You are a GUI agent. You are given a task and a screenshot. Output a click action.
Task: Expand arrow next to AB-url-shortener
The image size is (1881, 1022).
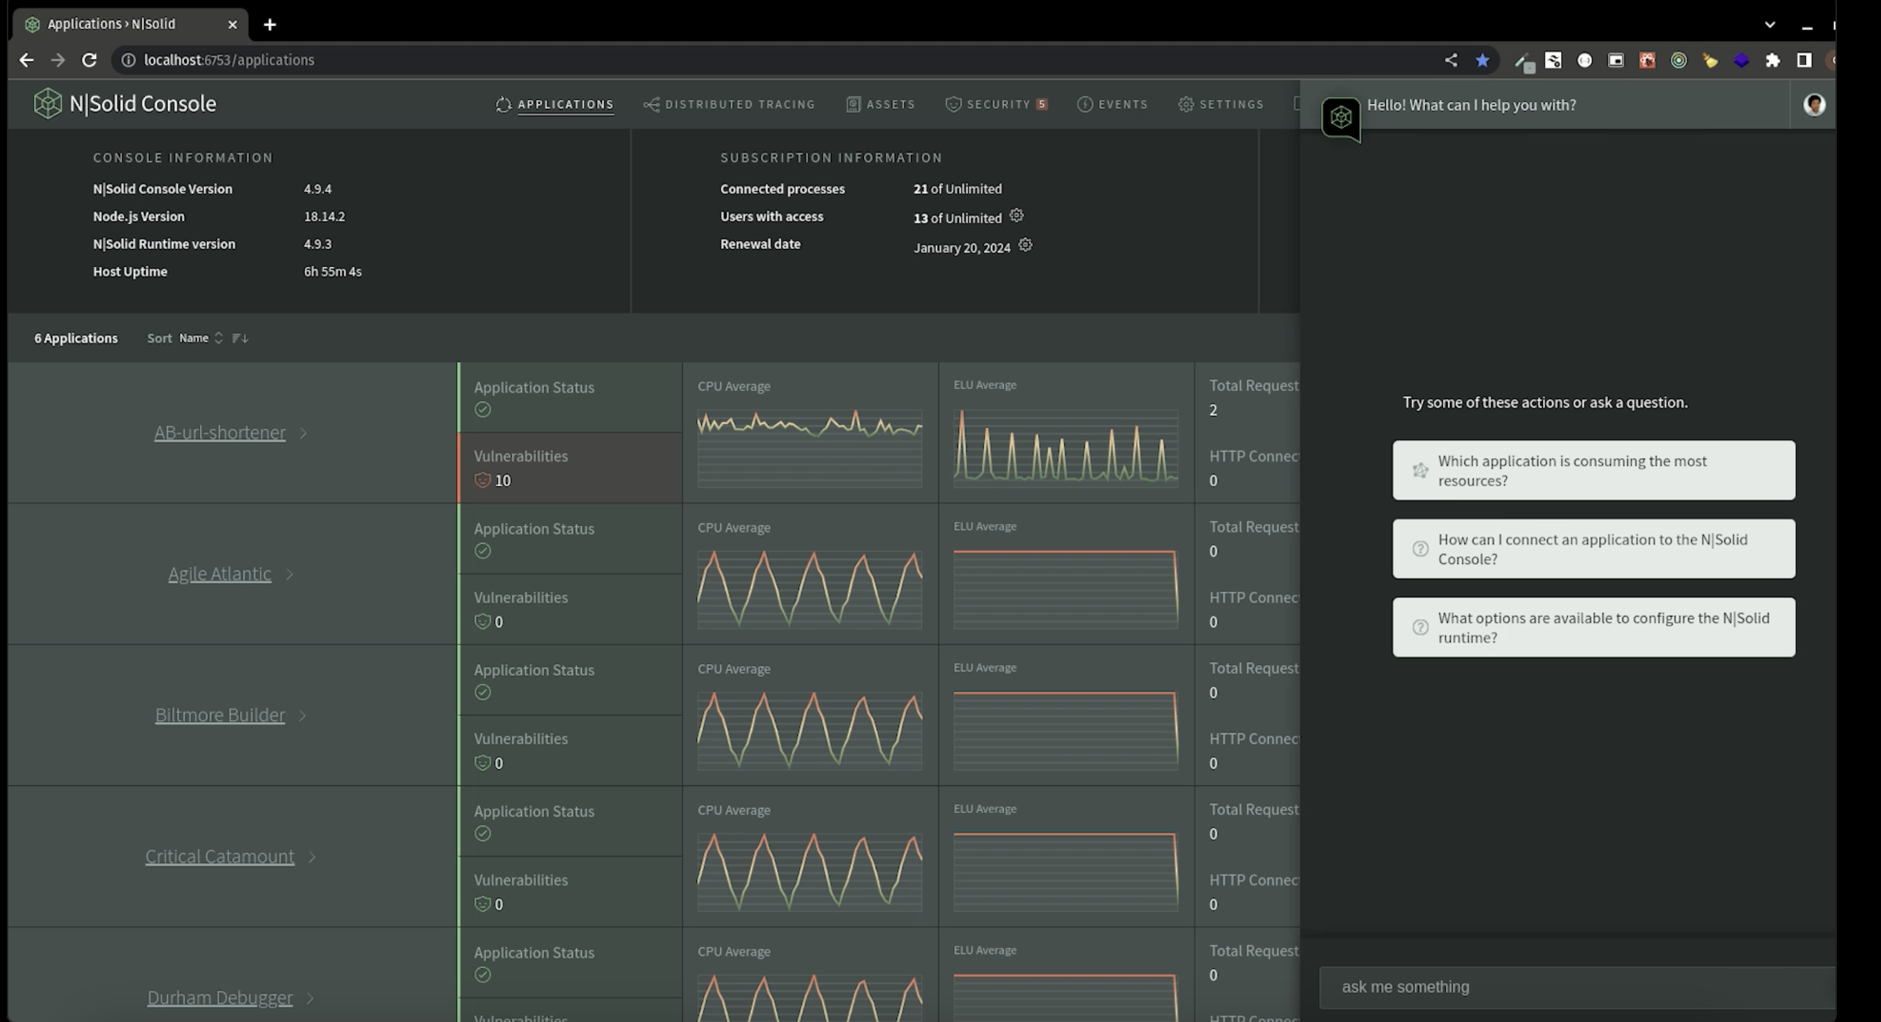click(x=304, y=433)
